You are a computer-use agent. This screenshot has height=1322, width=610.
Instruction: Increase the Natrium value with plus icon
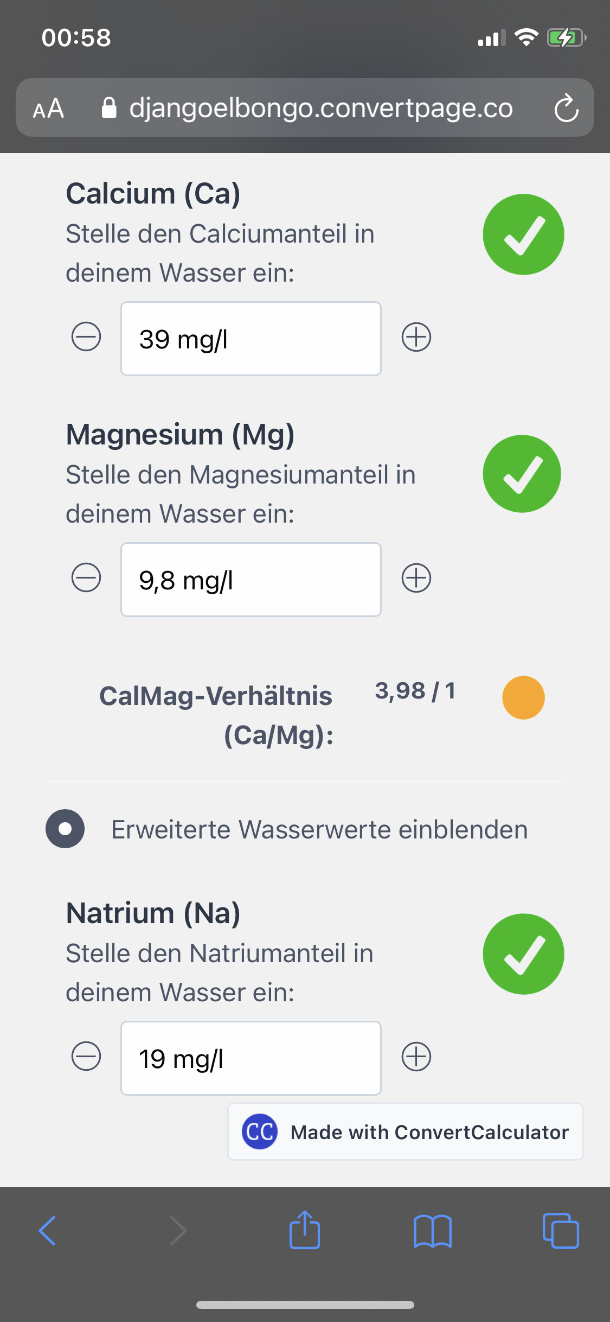416,1056
